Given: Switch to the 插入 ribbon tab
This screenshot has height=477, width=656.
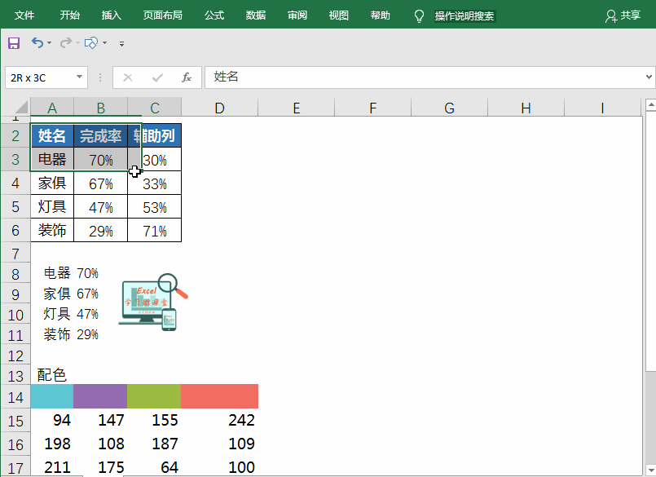Looking at the screenshot, I should [x=111, y=15].
